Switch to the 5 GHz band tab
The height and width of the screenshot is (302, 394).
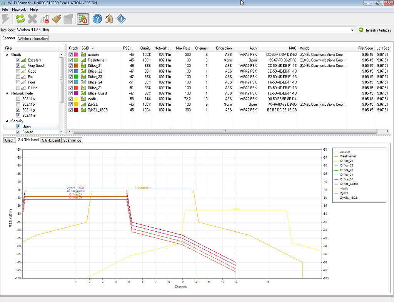[51, 140]
